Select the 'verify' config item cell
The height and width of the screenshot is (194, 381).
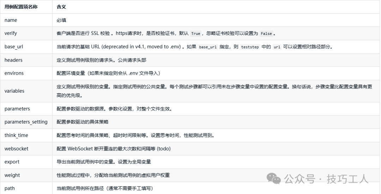pos(26,33)
